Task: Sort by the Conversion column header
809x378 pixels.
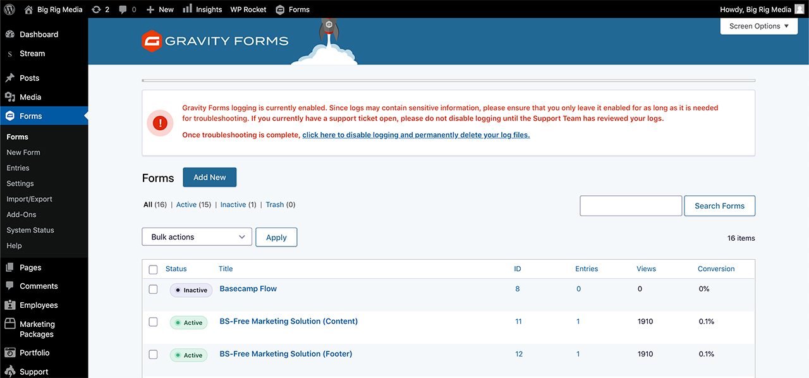Action: (x=716, y=269)
